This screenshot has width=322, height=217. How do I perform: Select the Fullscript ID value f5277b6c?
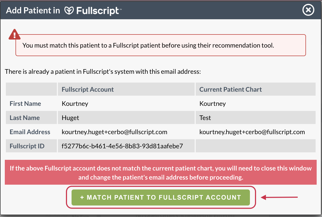pos(122,146)
